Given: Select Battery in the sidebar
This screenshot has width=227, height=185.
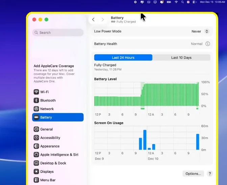Looking at the screenshot, I should pyautogui.click(x=58, y=117).
